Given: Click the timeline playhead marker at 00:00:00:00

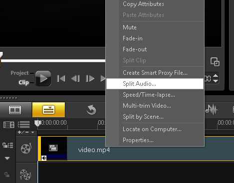Looking at the screenshot, I should coord(37,123).
